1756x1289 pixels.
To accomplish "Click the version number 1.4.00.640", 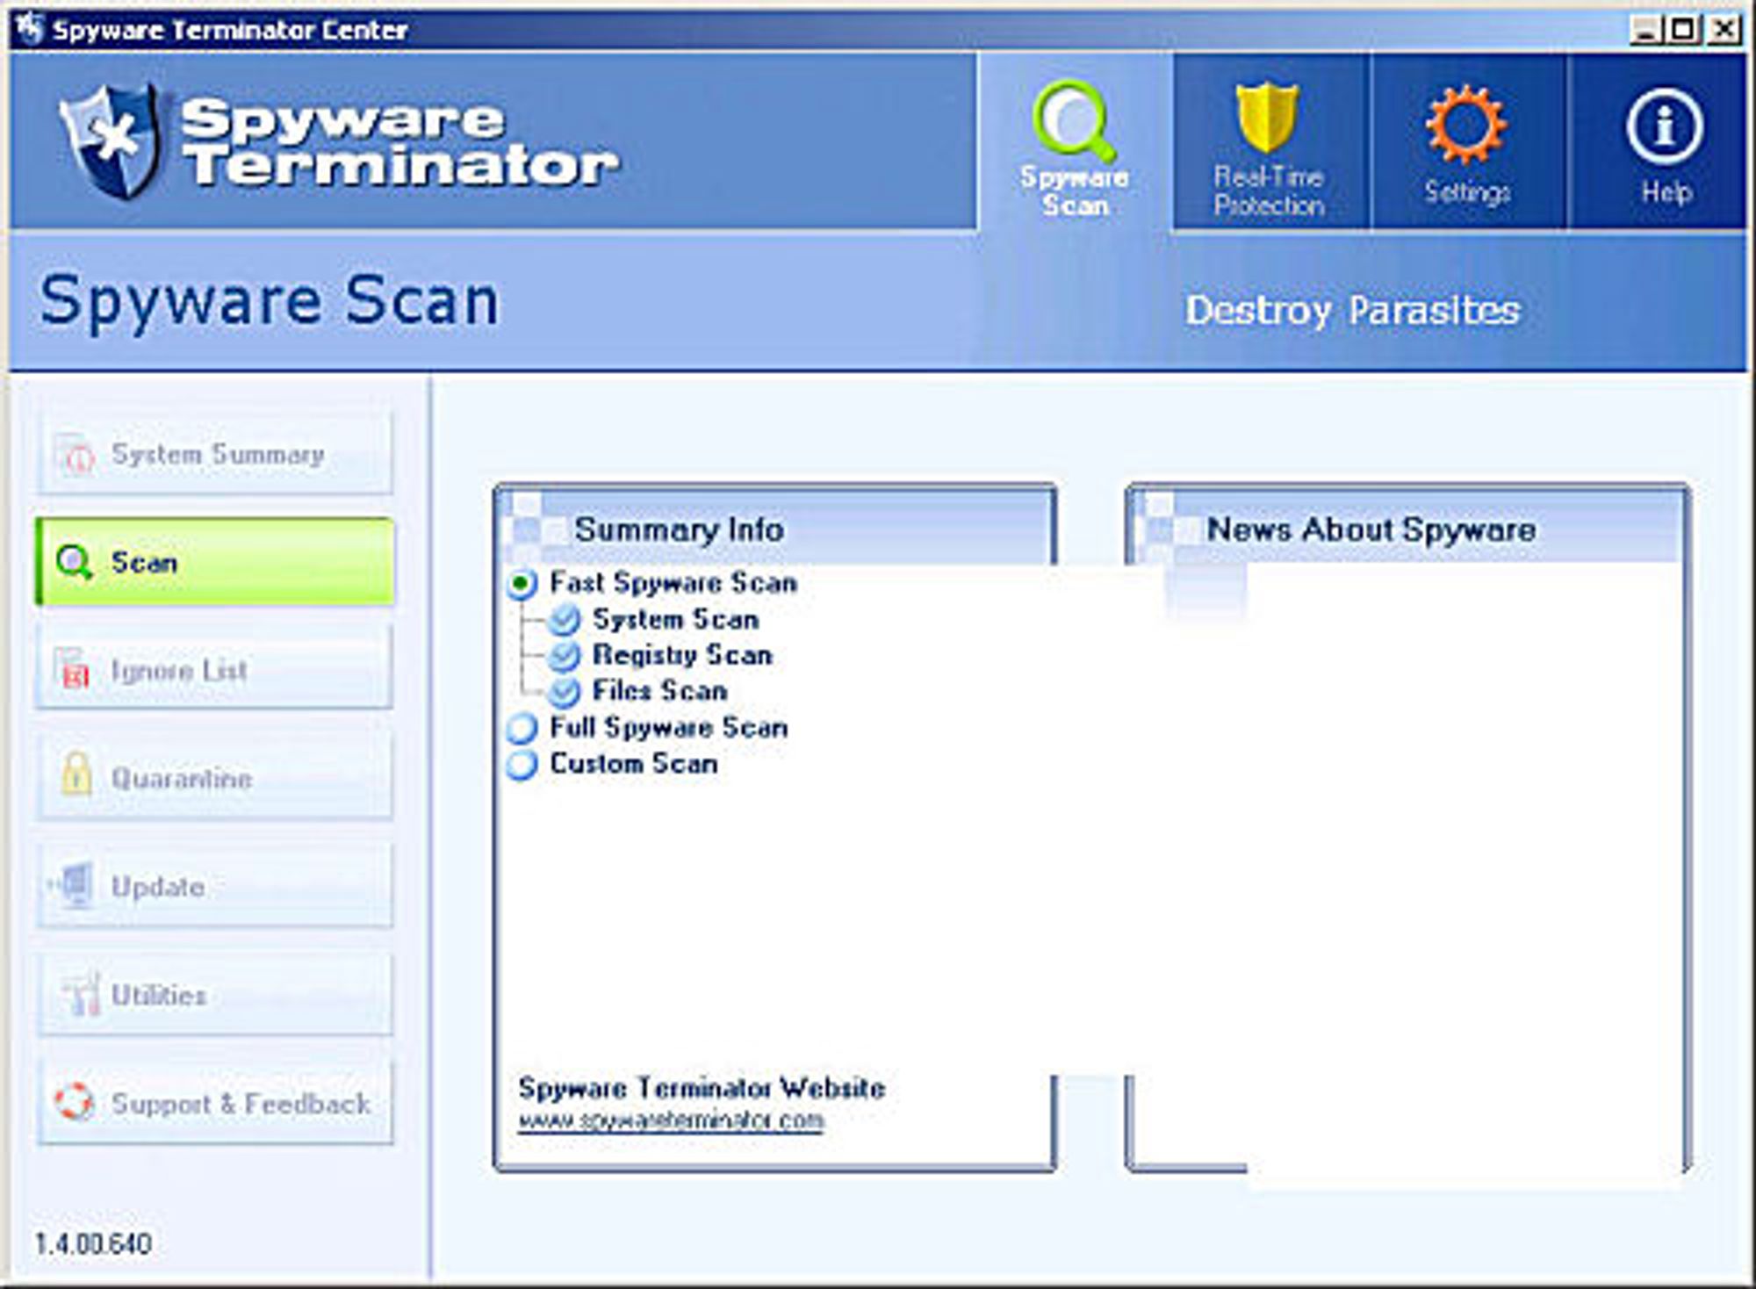I will pos(93,1243).
